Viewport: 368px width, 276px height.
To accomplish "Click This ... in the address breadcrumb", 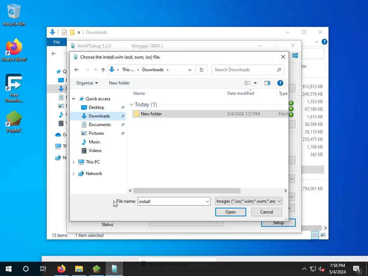I will click(128, 70).
